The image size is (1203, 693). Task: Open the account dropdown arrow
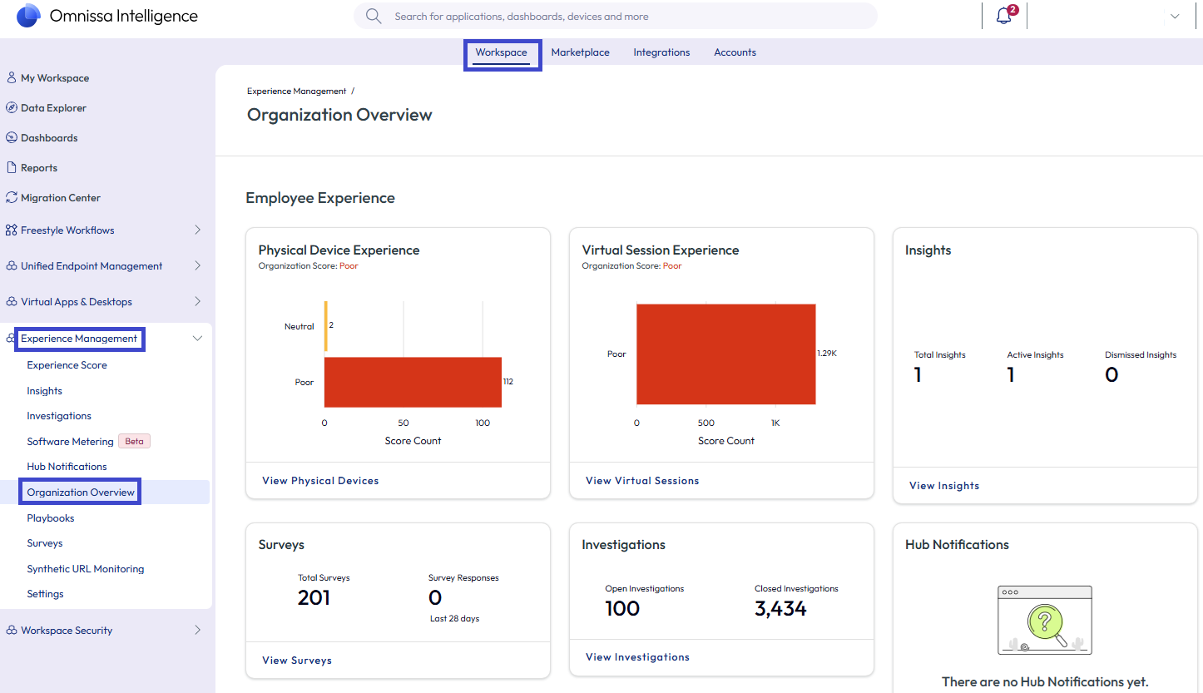pos(1175,17)
